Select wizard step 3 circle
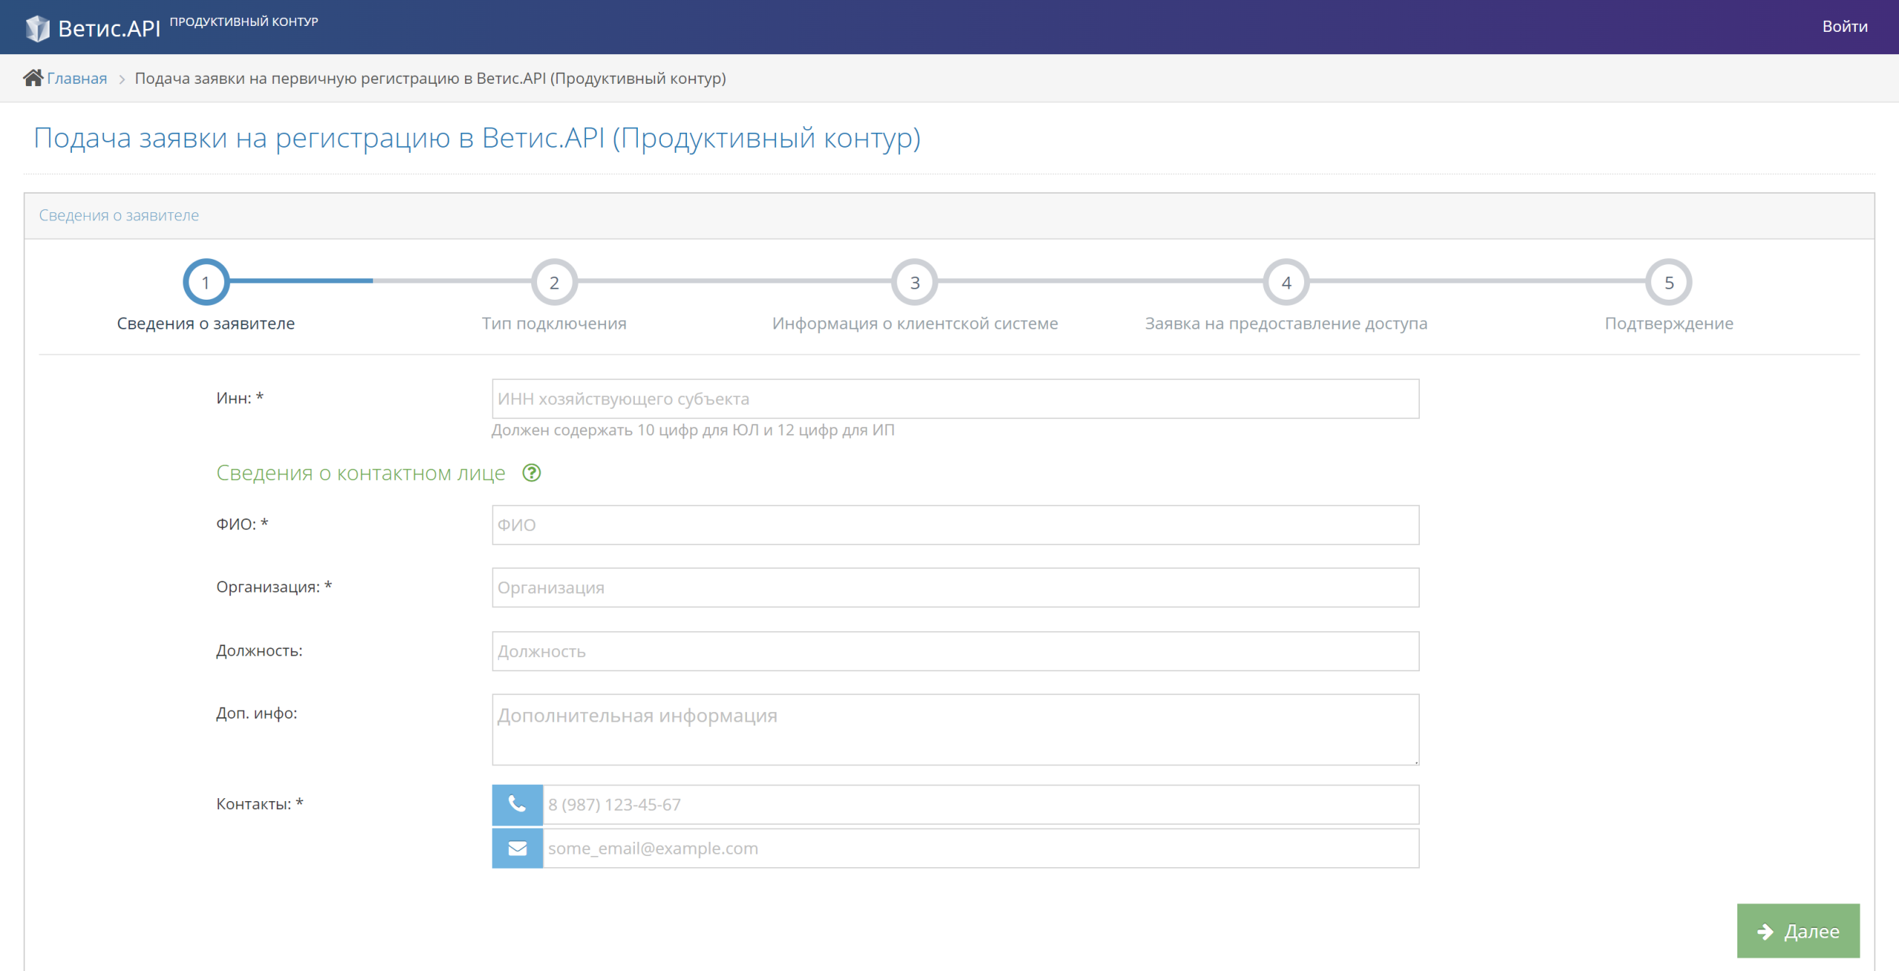This screenshot has height=971, width=1899. (915, 282)
